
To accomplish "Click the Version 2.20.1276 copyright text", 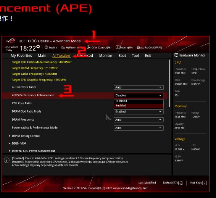I will point(105,188).
